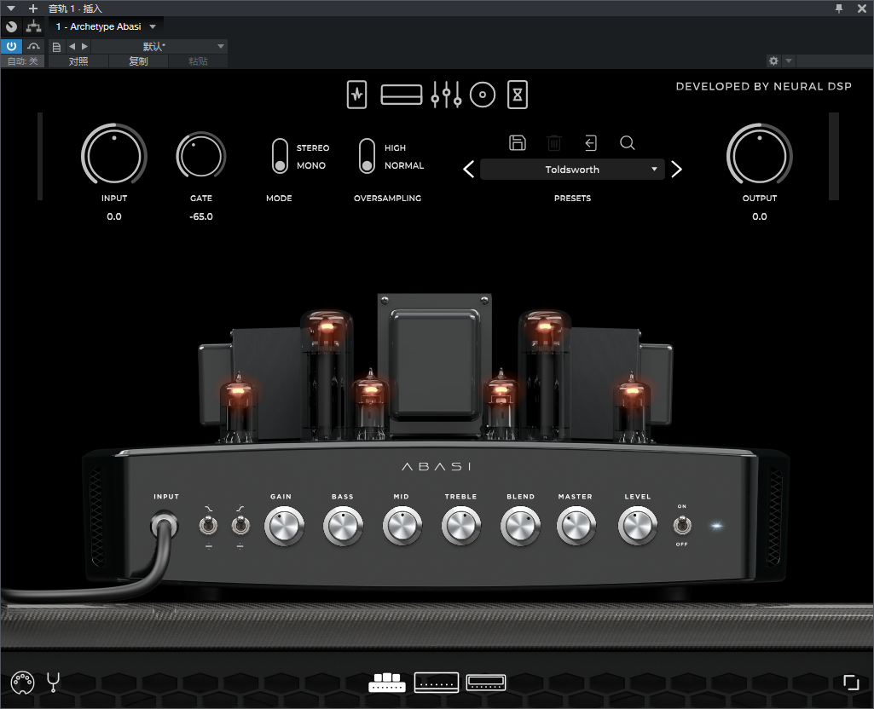Toggle the Stereo/Mono mode switch
The image size is (874, 709).
click(280, 156)
